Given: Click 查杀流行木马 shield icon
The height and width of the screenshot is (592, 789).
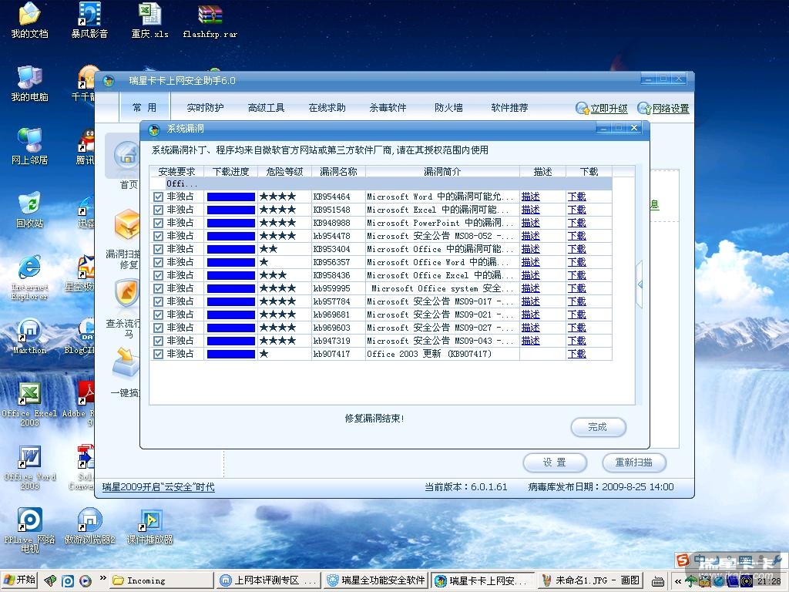Looking at the screenshot, I should [127, 294].
